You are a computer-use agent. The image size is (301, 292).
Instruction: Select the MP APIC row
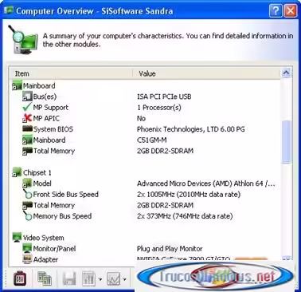click(x=145, y=118)
